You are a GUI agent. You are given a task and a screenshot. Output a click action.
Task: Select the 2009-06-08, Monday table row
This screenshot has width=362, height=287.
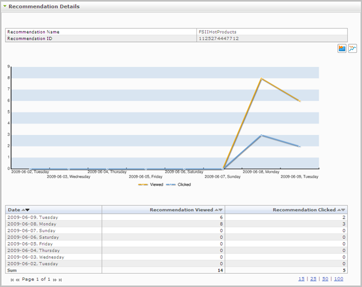point(177,224)
